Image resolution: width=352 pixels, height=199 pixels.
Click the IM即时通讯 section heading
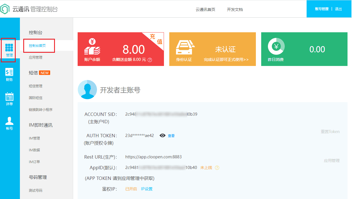(41, 125)
